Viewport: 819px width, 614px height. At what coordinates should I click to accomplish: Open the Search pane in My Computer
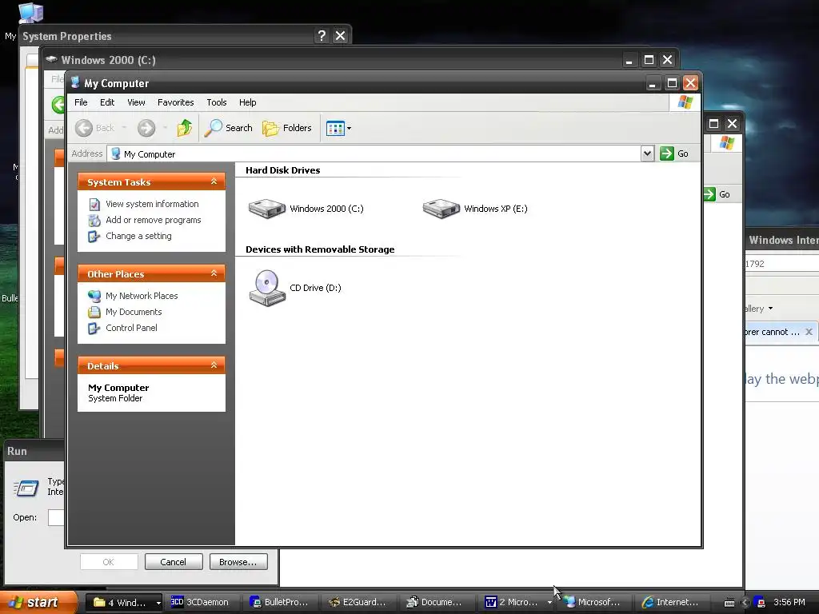coord(228,128)
